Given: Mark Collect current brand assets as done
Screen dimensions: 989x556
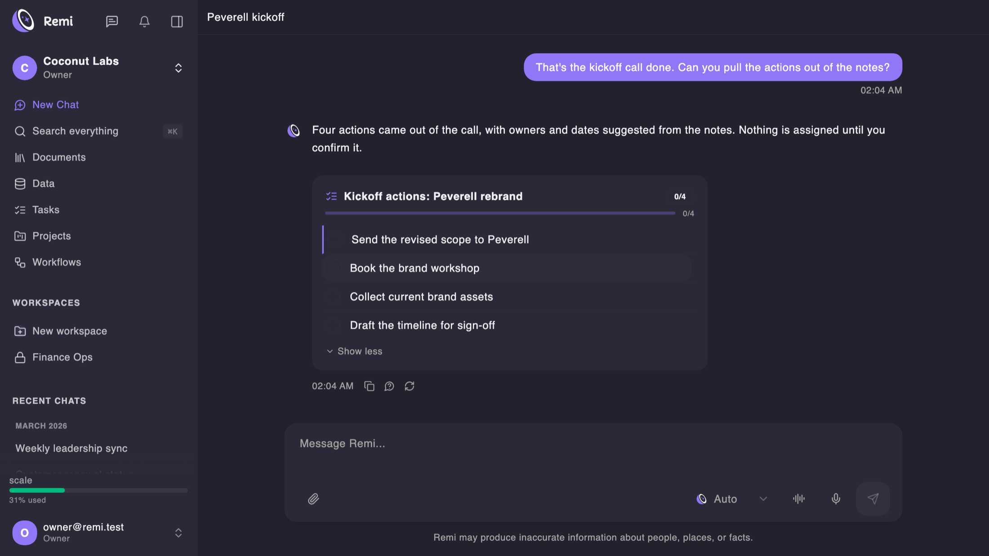Looking at the screenshot, I should 333,297.
